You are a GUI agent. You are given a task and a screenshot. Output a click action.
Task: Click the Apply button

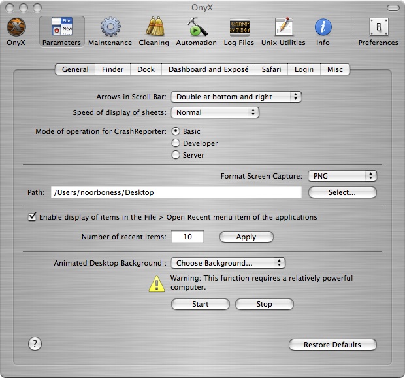[246, 237]
